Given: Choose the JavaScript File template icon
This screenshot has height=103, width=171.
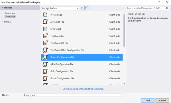Looking at the screenshot, I should click(x=45, y=22).
